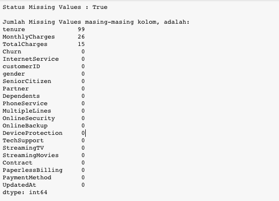Click the value 99 next to tenure

[x=81, y=29]
